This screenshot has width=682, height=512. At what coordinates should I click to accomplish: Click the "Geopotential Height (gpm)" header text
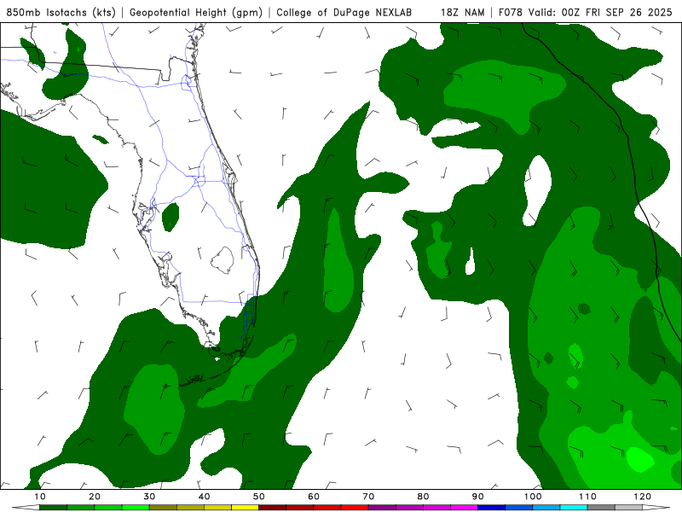click(196, 12)
